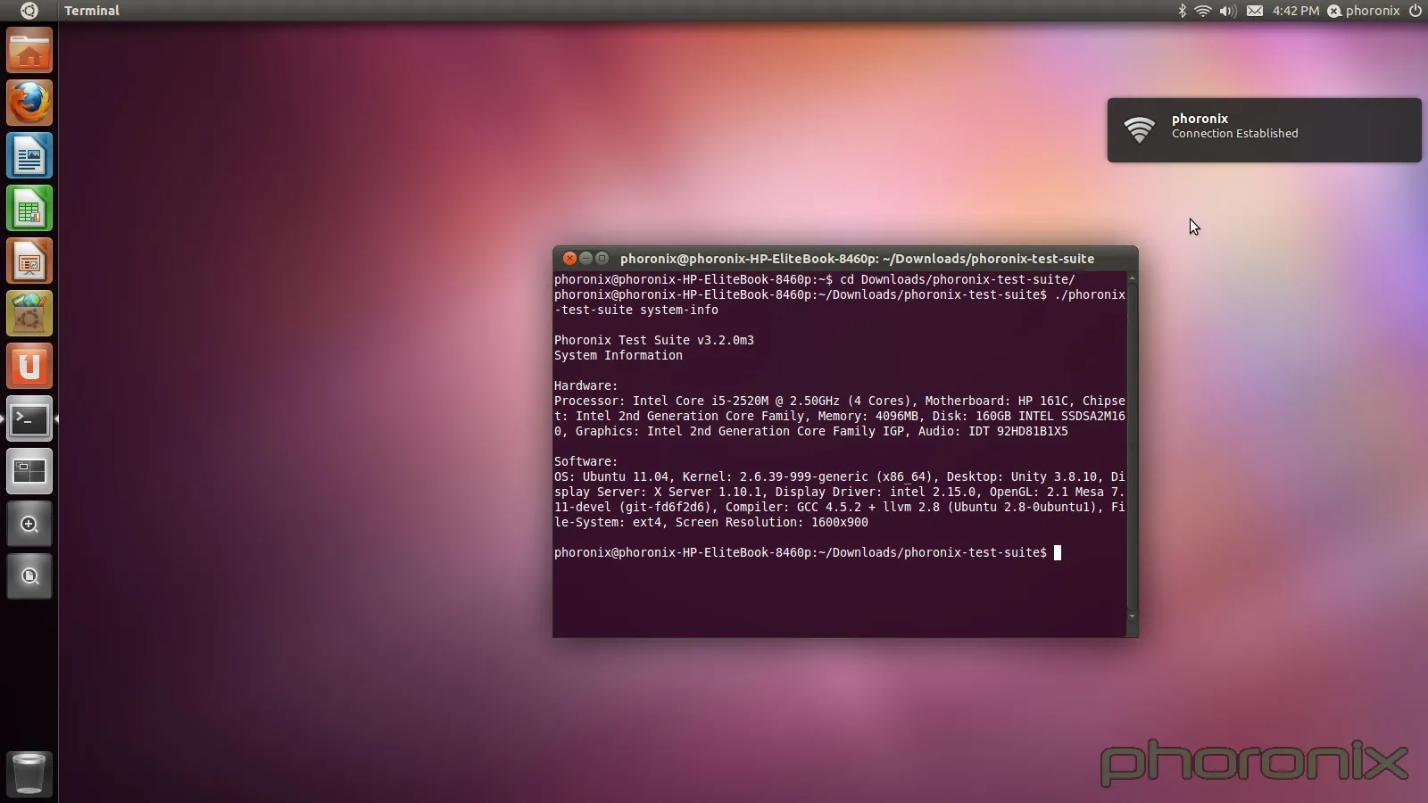Screen dimensions: 1428x803
Task: Open Ubuntu Software Center launcher icon
Action: point(29,314)
